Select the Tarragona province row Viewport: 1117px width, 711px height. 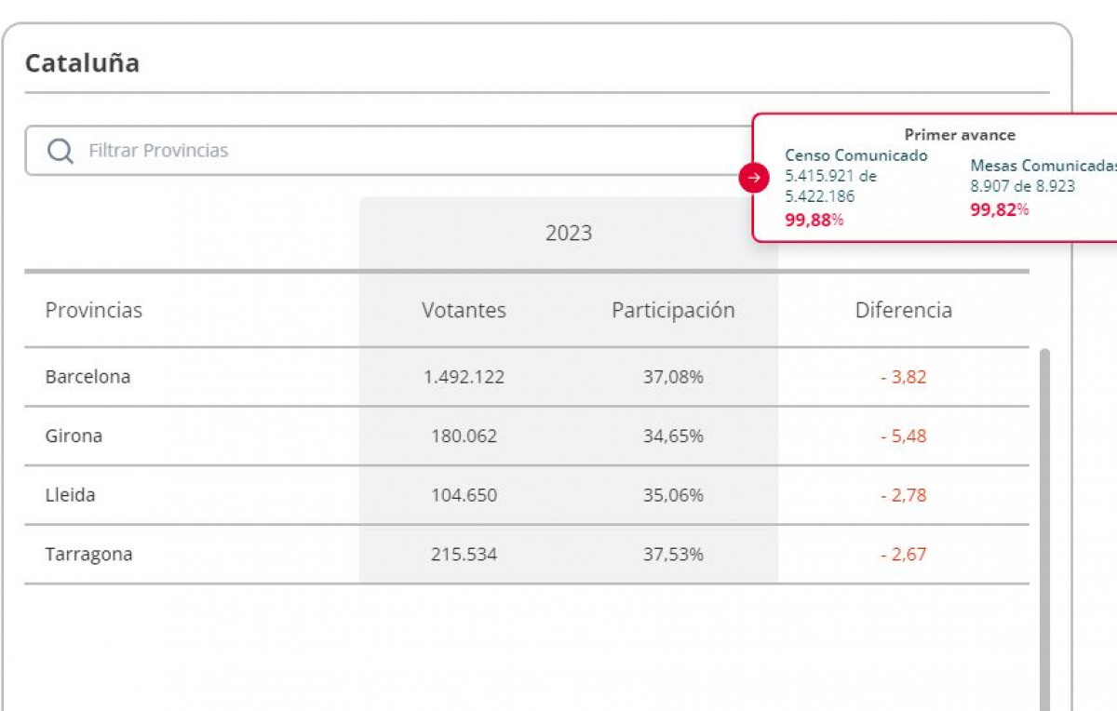(89, 554)
